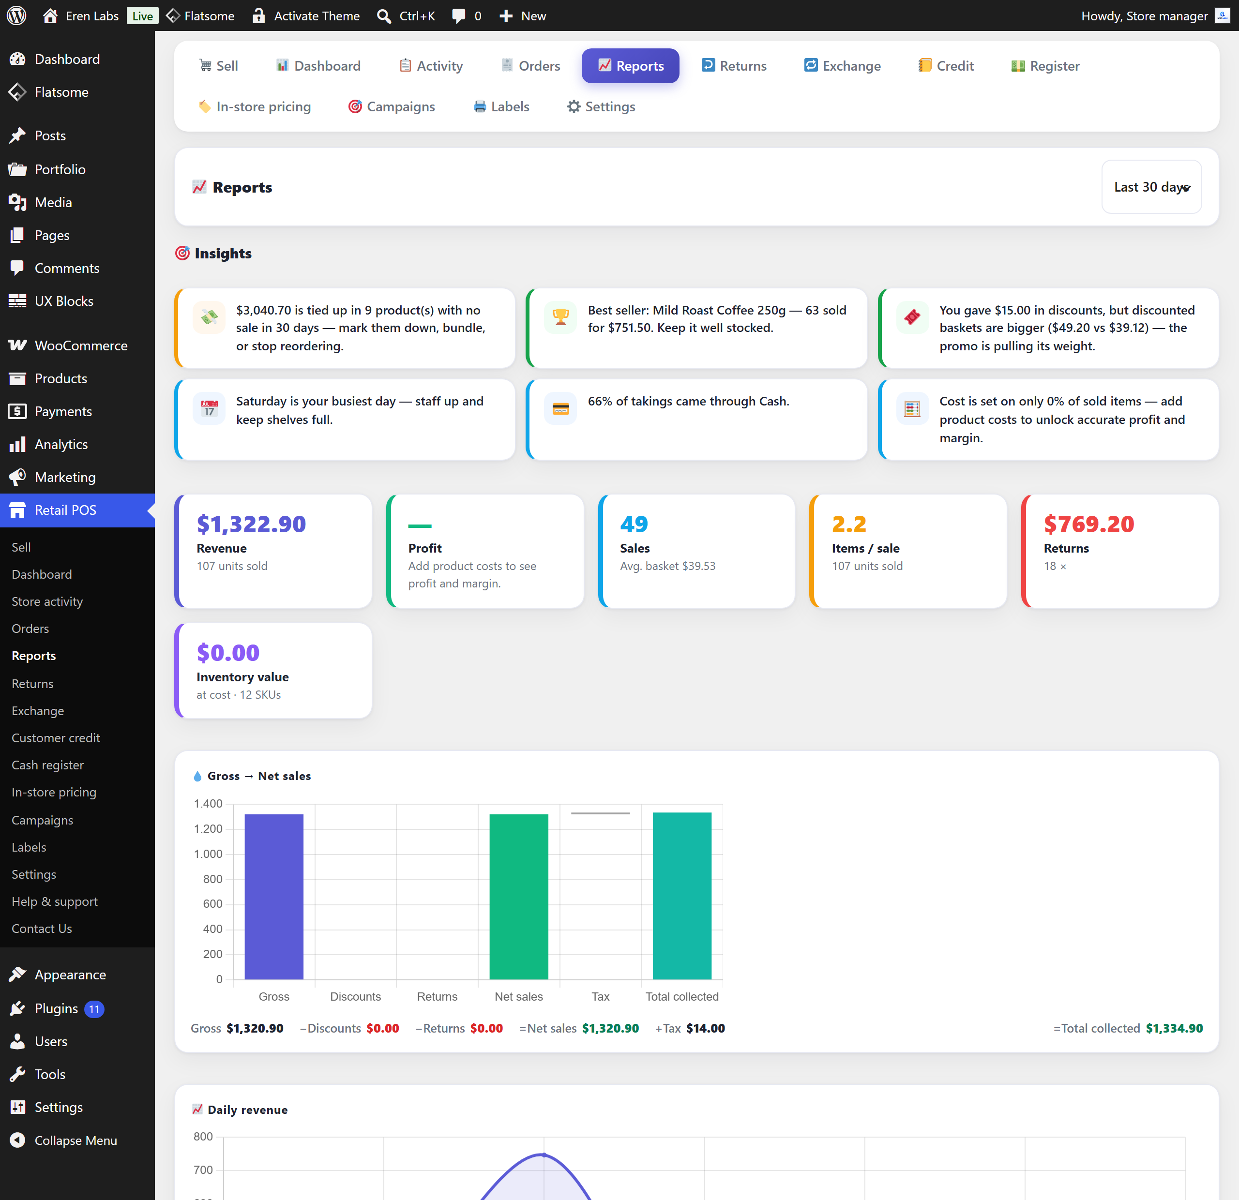1239x1200 pixels.
Task: Switch to the Exchange tab
Action: pos(841,66)
